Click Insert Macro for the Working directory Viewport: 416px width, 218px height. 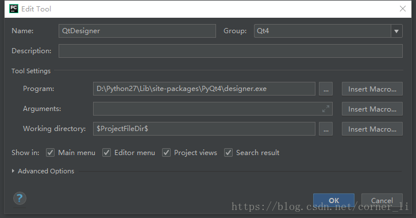coord(372,129)
